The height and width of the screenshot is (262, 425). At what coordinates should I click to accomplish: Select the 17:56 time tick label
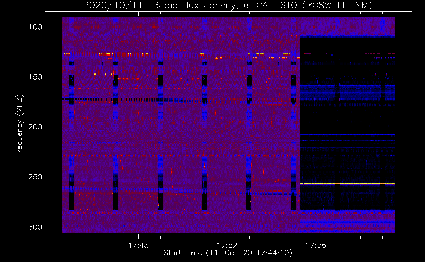(316, 245)
